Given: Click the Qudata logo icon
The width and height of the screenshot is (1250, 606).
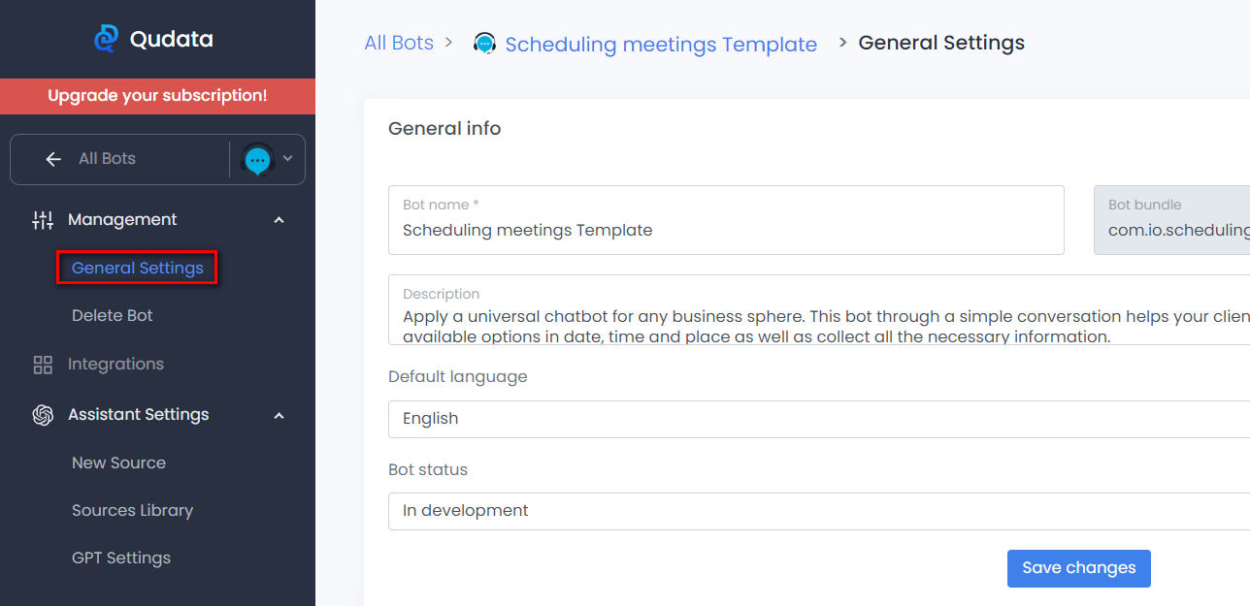Looking at the screenshot, I should point(106,39).
